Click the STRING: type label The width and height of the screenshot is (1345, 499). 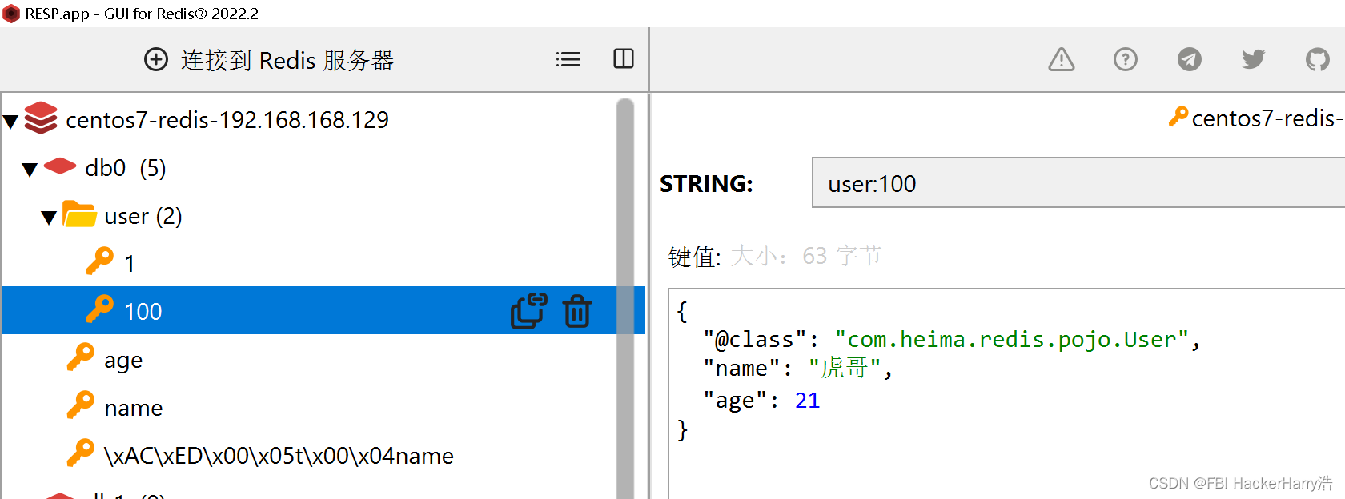[706, 184]
